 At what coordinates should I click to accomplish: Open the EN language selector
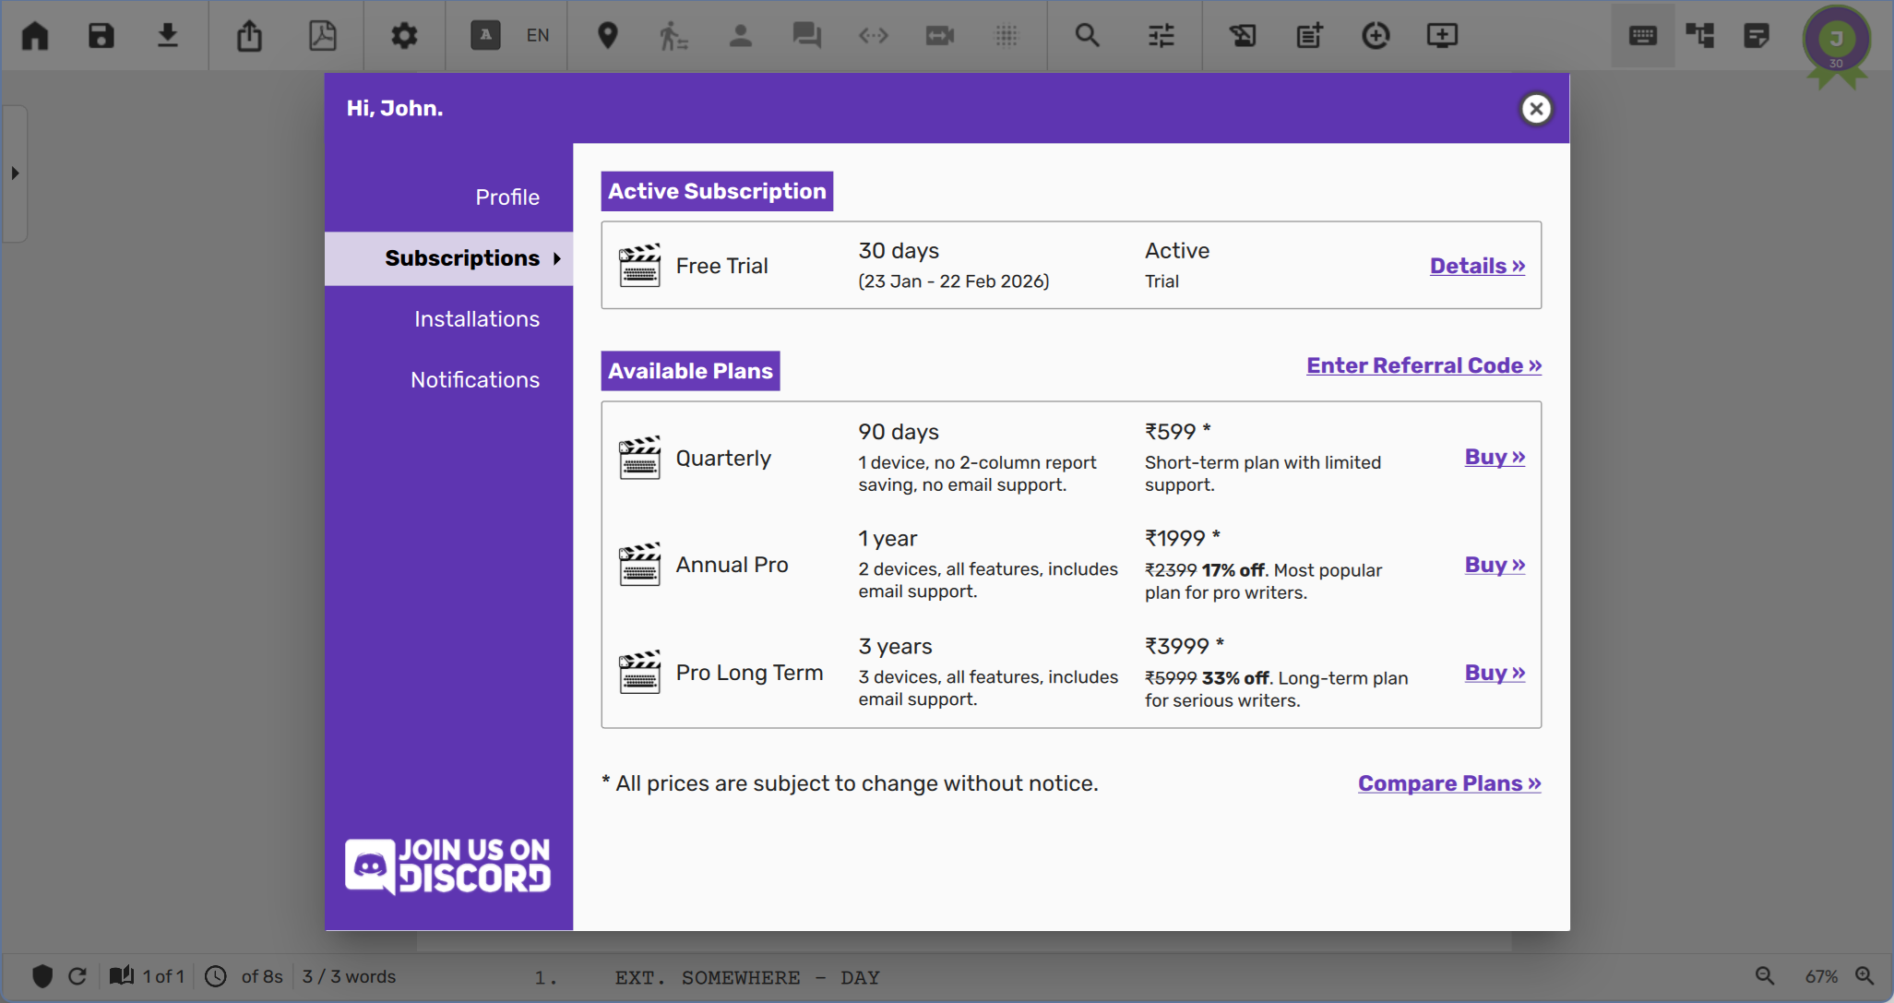[537, 35]
